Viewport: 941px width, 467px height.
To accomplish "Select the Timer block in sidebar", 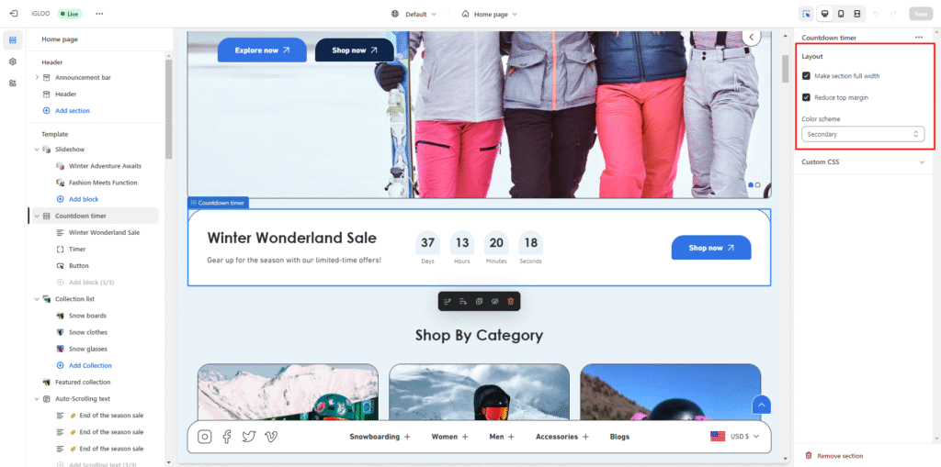I will point(77,249).
